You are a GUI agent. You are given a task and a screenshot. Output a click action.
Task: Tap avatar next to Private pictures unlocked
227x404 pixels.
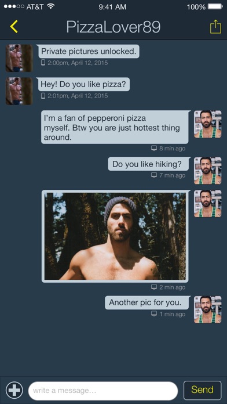19,58
